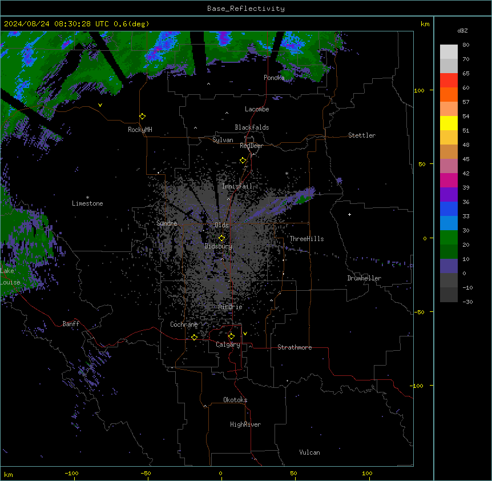Click the Banff label

71,324
